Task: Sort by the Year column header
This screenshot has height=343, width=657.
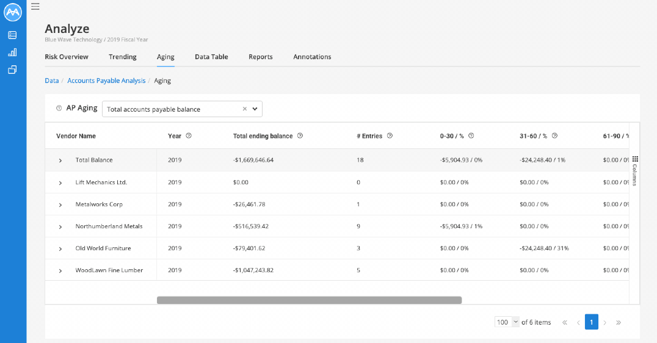Action: coord(175,136)
